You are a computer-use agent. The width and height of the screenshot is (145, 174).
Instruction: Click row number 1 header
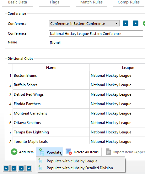[10, 76]
